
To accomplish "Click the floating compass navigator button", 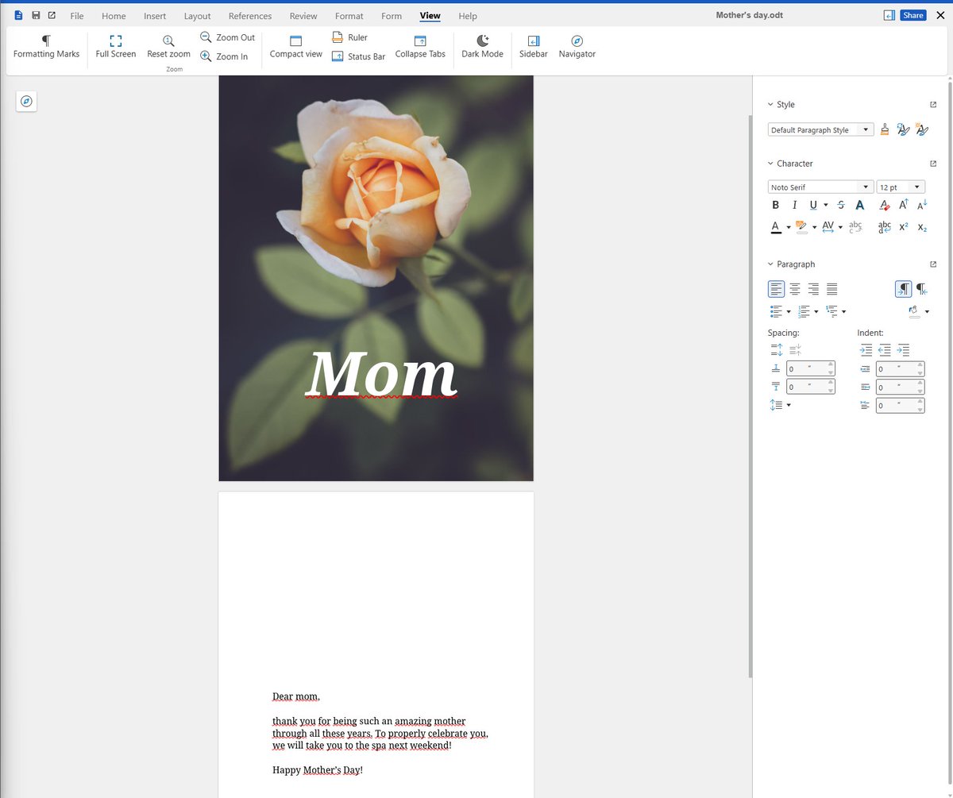I will click(x=26, y=101).
